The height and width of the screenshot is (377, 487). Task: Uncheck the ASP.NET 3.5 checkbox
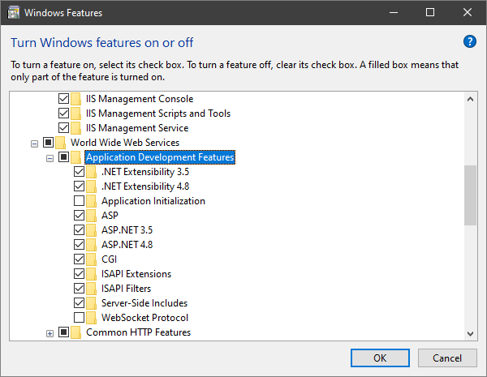click(80, 230)
